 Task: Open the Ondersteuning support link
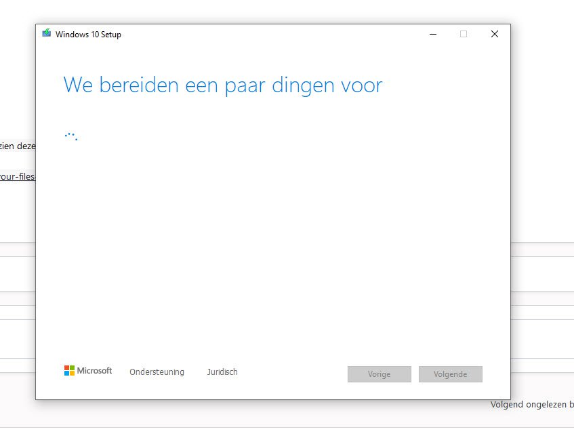(x=157, y=372)
